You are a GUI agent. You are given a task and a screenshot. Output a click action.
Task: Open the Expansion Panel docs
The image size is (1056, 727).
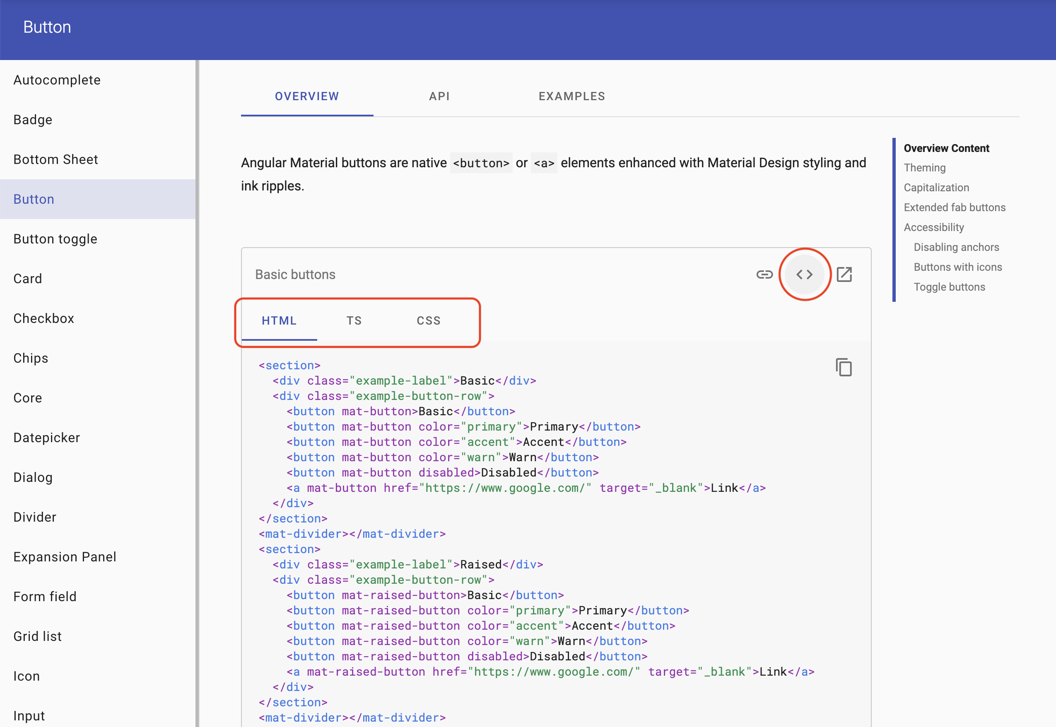pos(65,557)
